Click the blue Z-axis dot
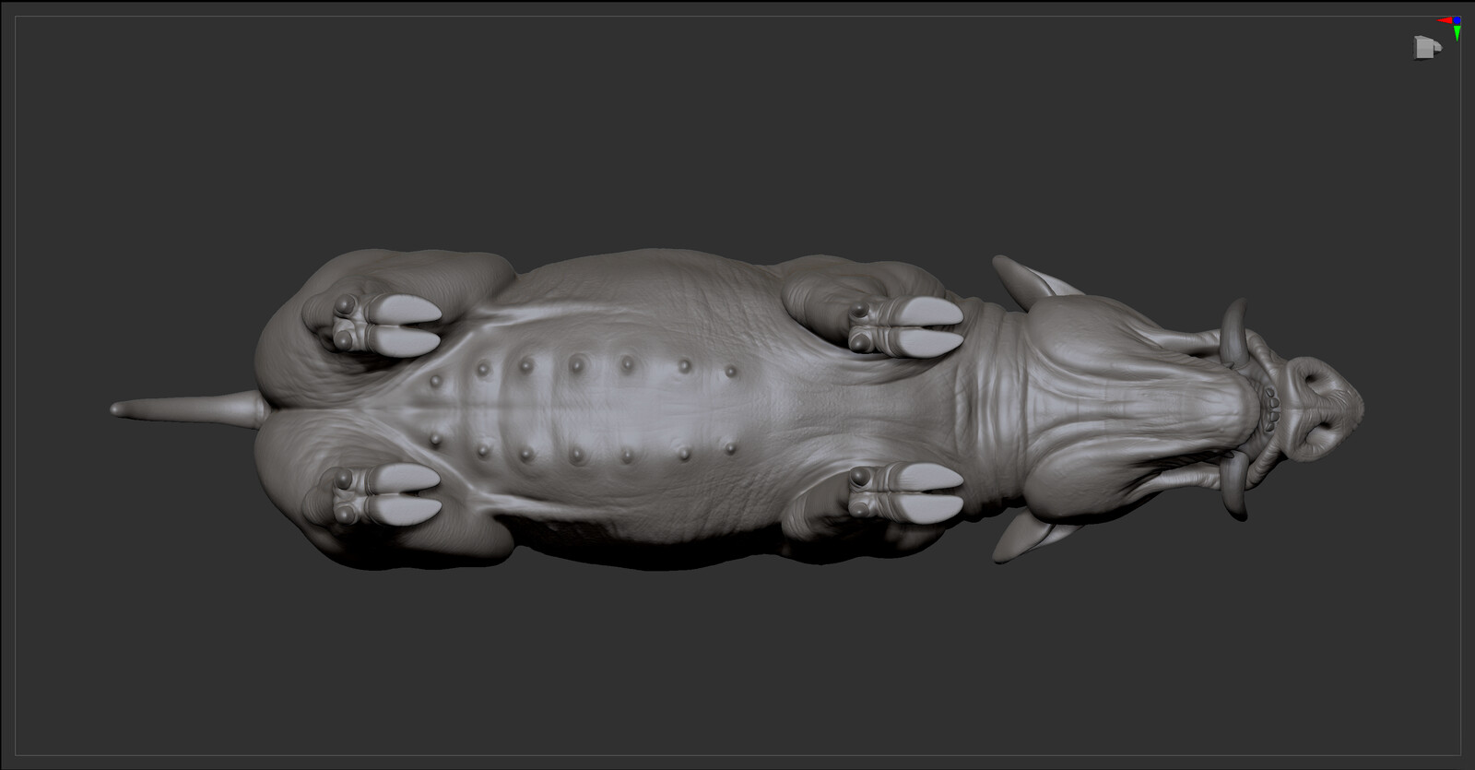 click(1457, 20)
